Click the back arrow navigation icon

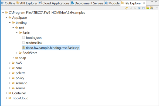point(131,8)
